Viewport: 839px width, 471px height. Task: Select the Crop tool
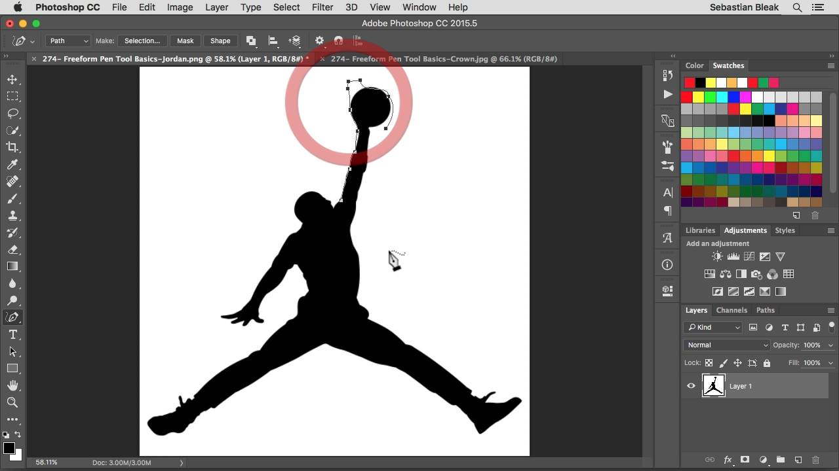tap(12, 147)
